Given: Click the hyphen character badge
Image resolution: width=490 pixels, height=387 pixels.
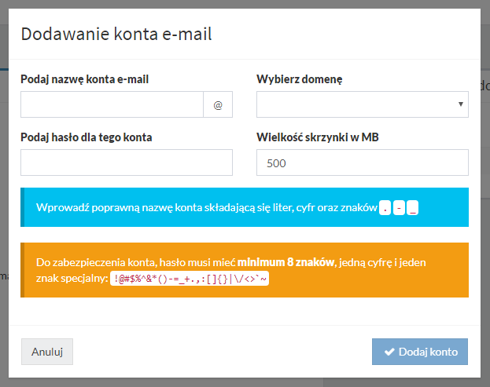Looking at the screenshot, I should (399, 208).
